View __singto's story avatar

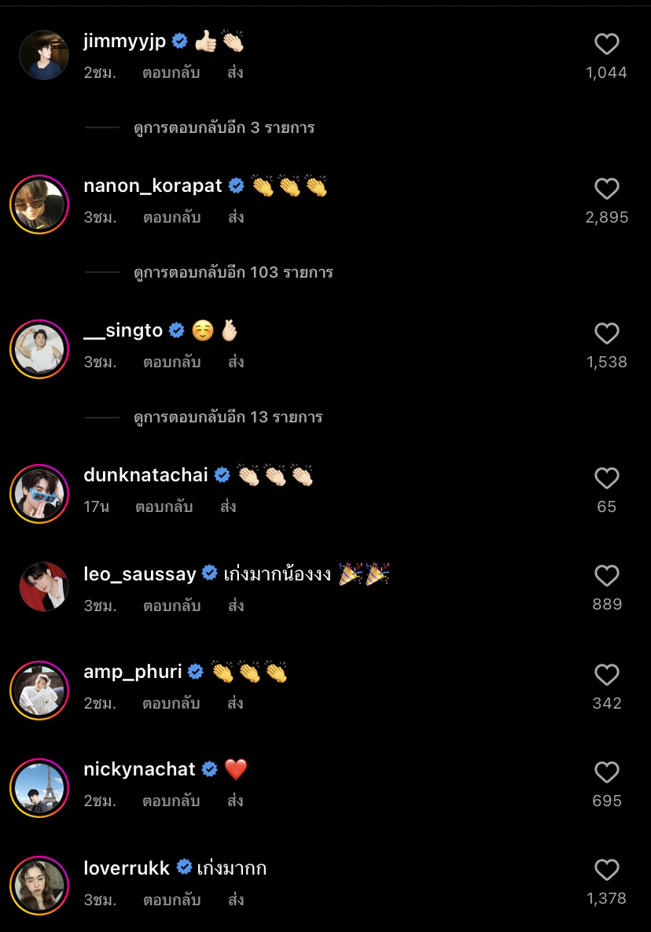point(39,348)
